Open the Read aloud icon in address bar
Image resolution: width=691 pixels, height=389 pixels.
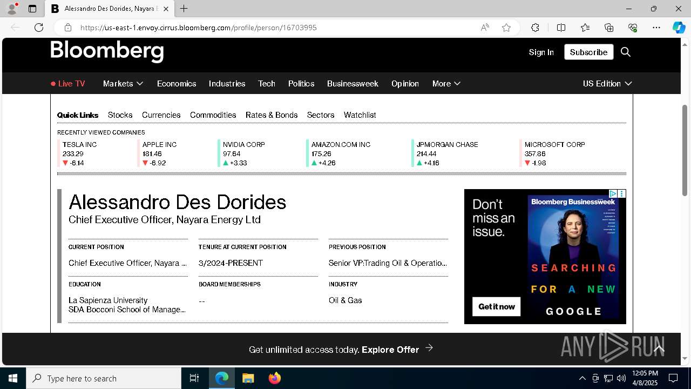pyautogui.click(x=485, y=28)
